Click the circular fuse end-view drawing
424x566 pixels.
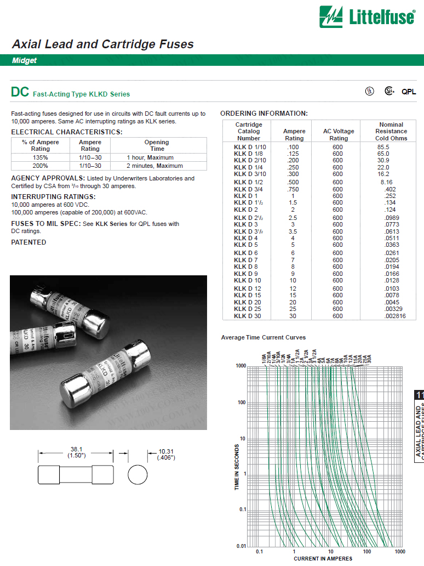(x=137, y=474)
